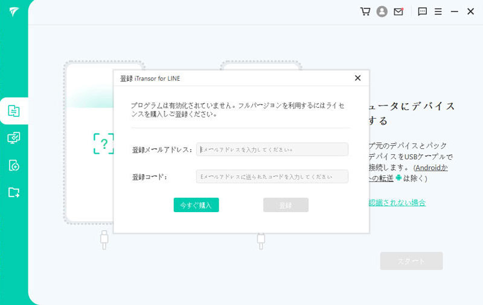Close the iTransor main window
The width and height of the screenshot is (483, 305).
pos(470,11)
